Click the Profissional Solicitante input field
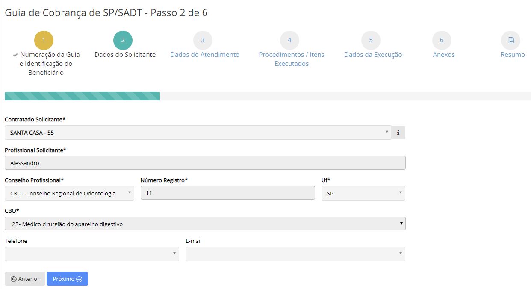The image size is (531, 289). (205, 163)
